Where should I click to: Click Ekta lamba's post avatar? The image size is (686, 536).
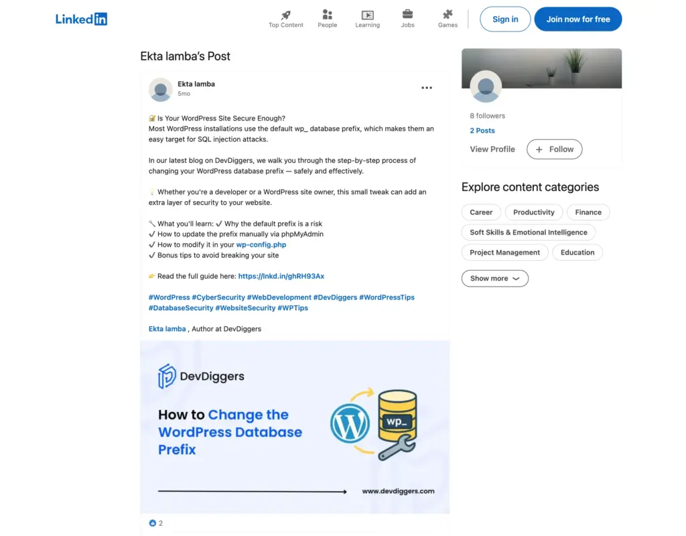161,90
